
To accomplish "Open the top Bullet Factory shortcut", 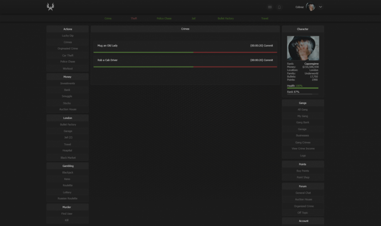I will pos(226,18).
